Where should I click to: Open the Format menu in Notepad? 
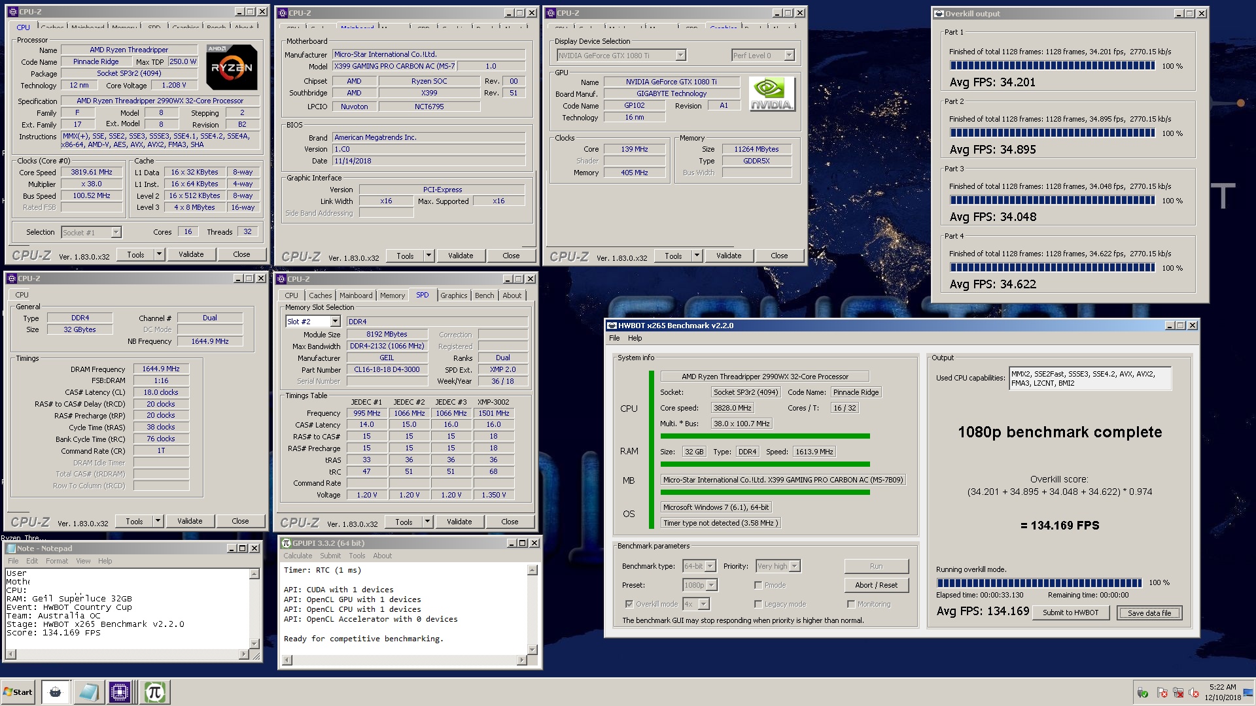[56, 562]
